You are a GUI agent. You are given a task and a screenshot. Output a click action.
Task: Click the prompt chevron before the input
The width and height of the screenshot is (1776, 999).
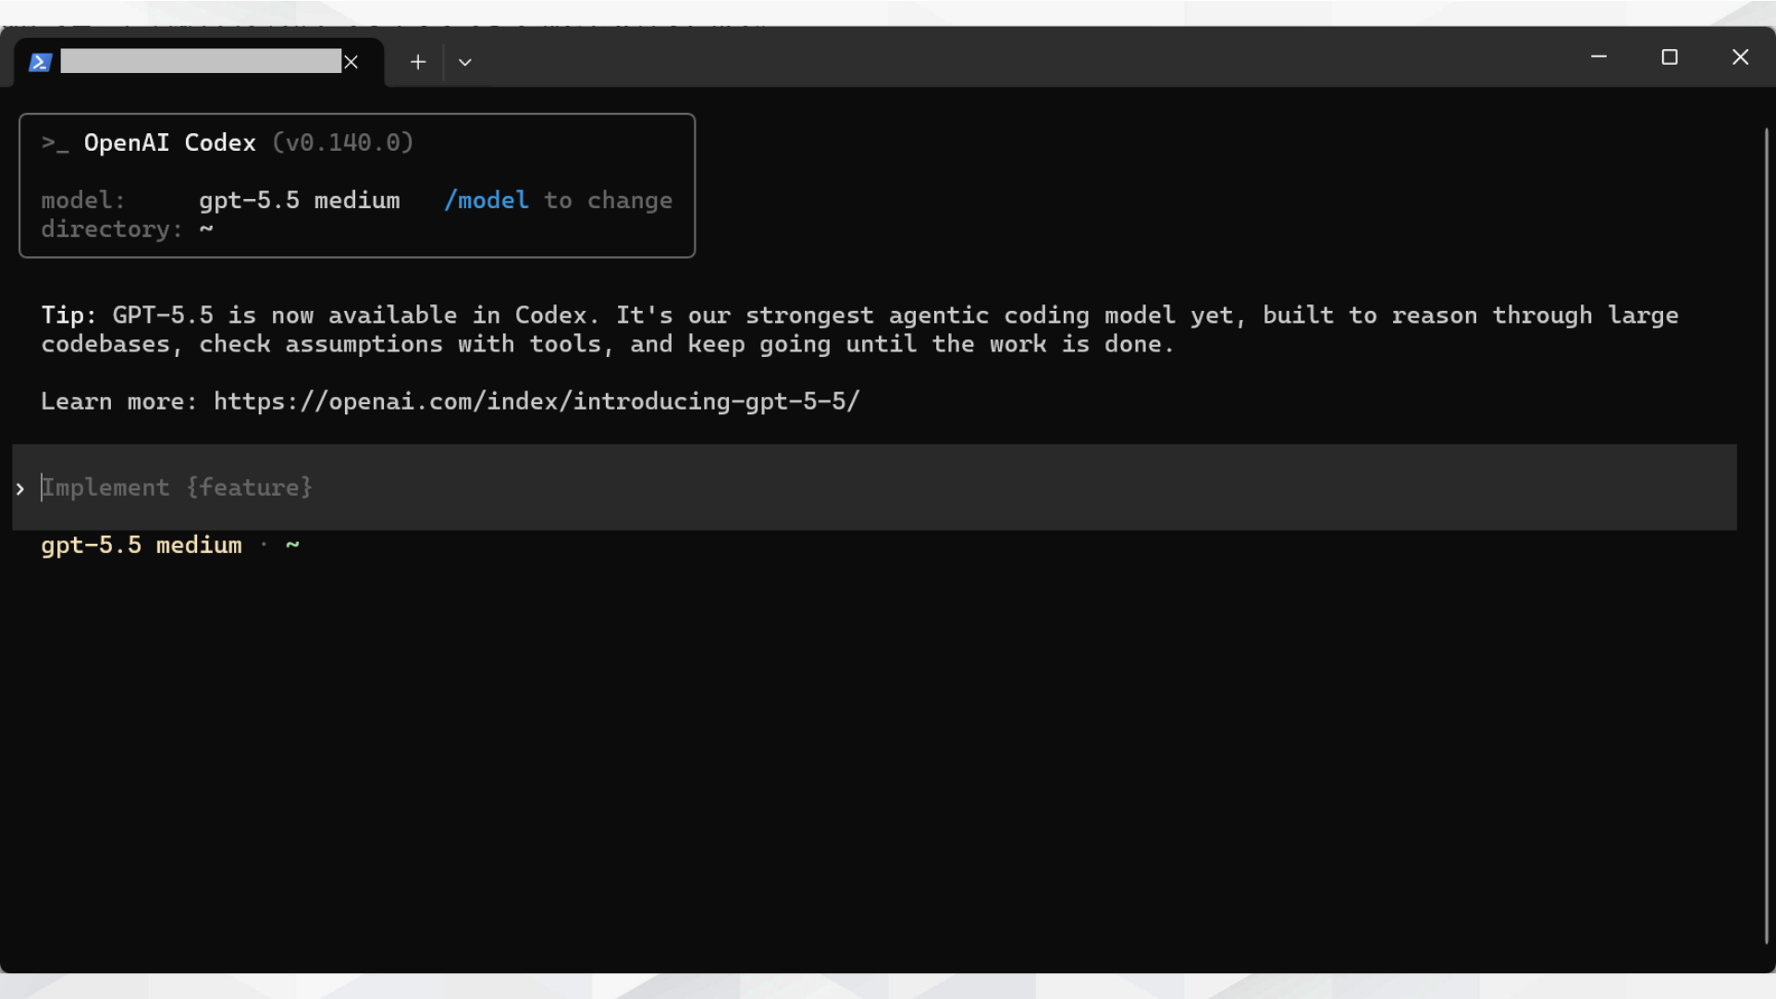(x=20, y=488)
